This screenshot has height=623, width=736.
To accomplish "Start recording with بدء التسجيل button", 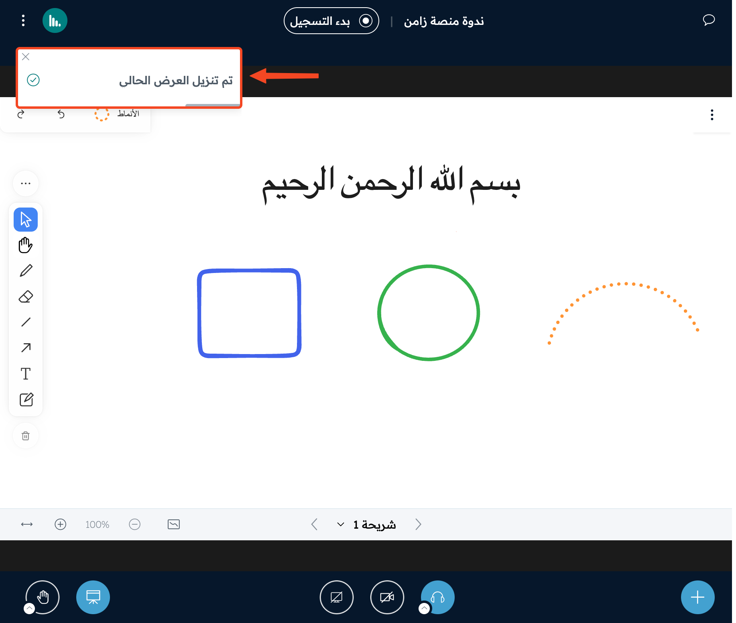I will (x=331, y=21).
